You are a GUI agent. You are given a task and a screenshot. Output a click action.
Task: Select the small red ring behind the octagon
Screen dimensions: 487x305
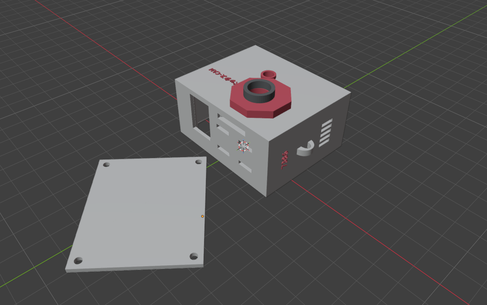pyautogui.click(x=268, y=74)
